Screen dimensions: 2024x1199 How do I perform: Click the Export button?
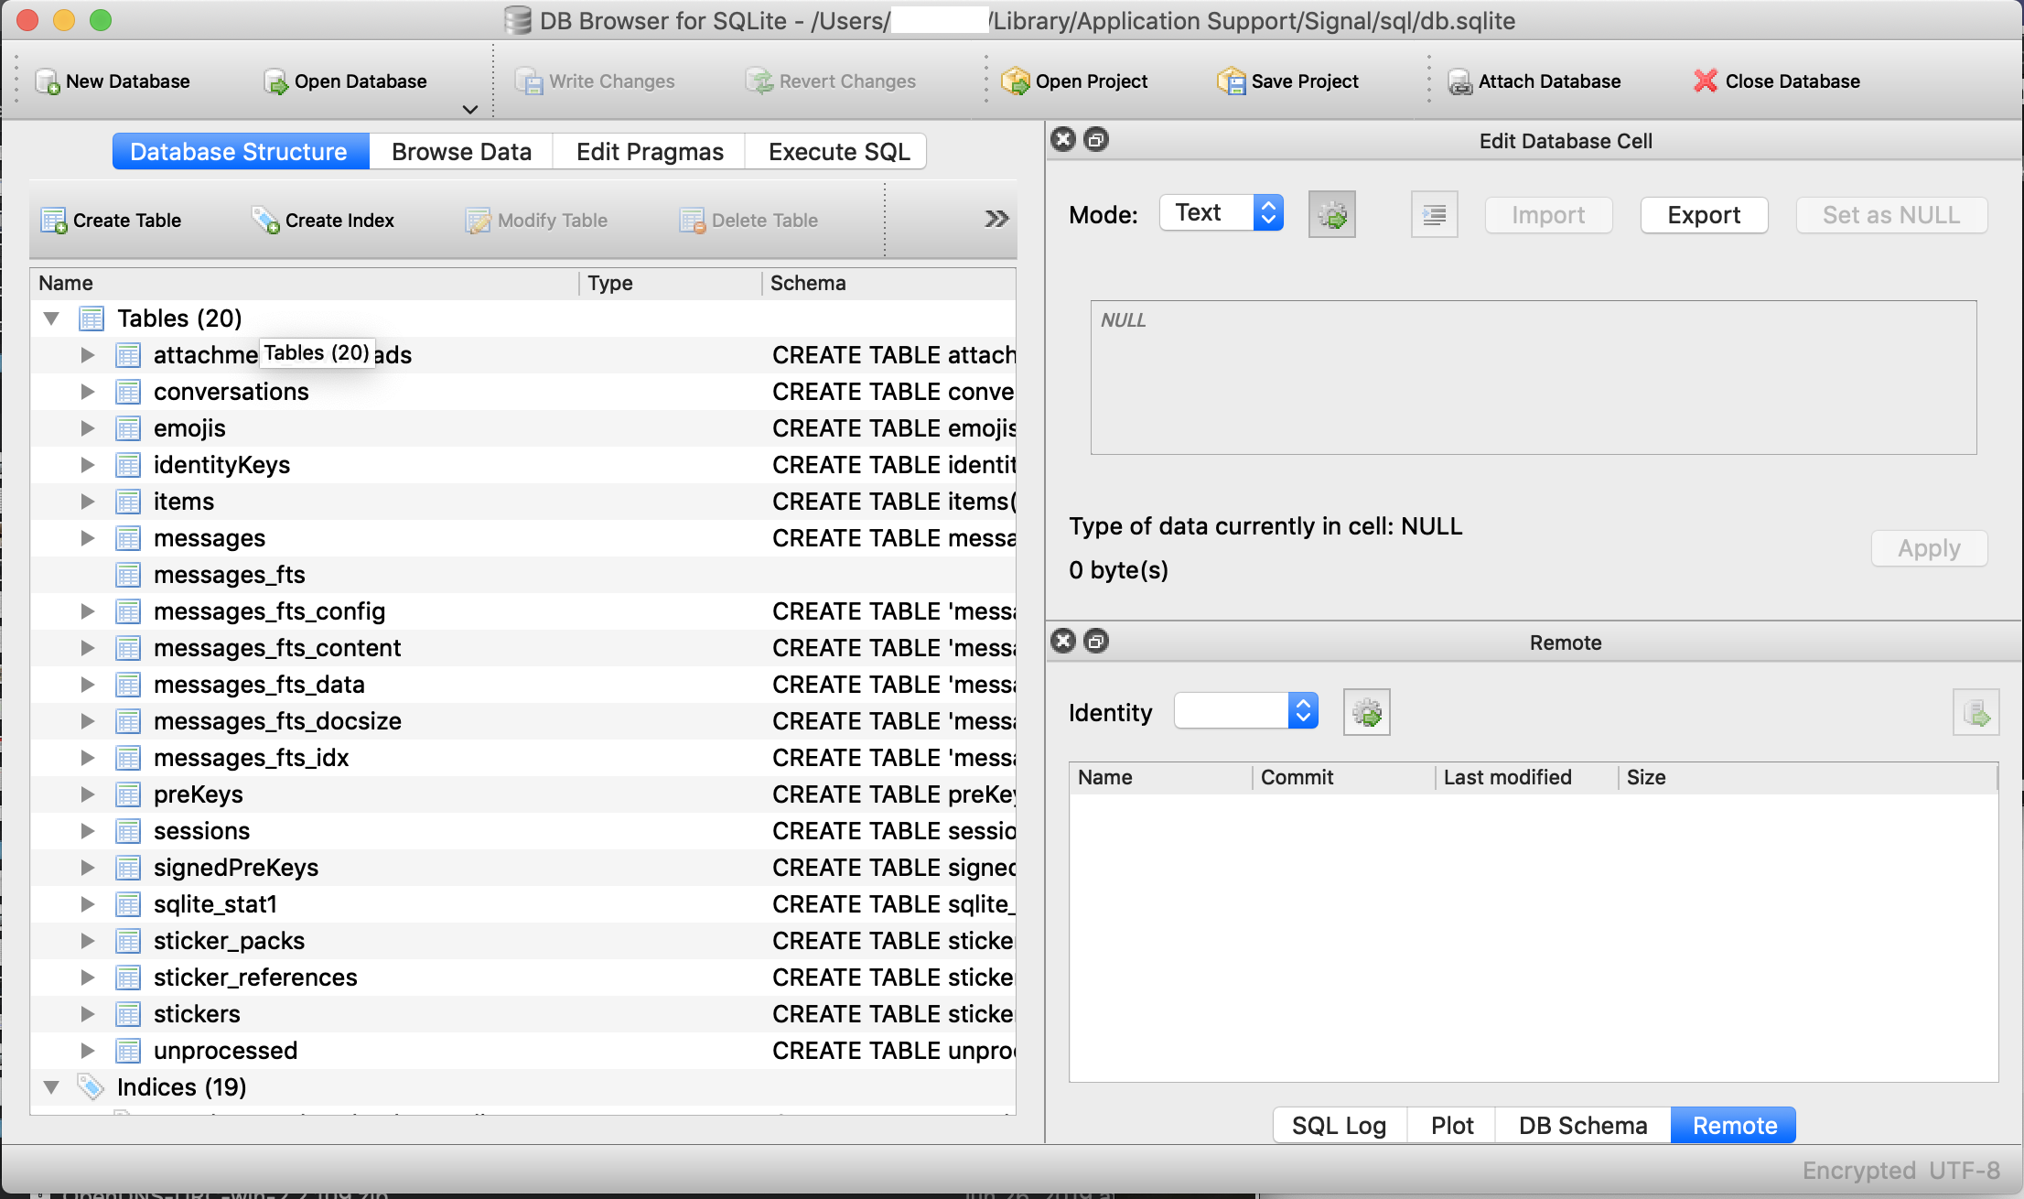pos(1704,215)
